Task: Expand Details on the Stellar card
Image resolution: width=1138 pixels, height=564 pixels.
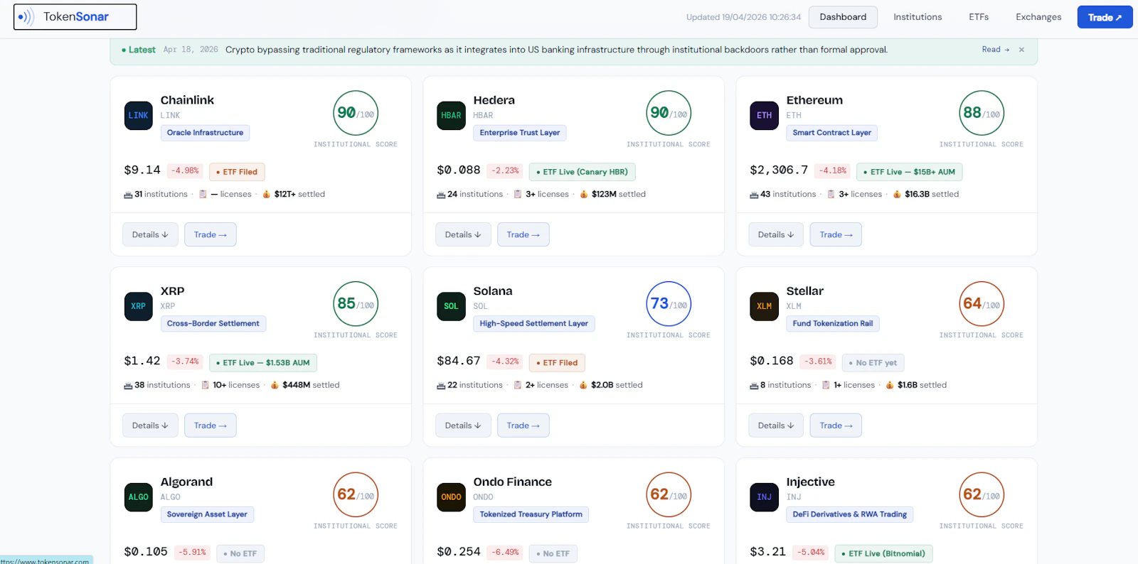Action: point(776,425)
